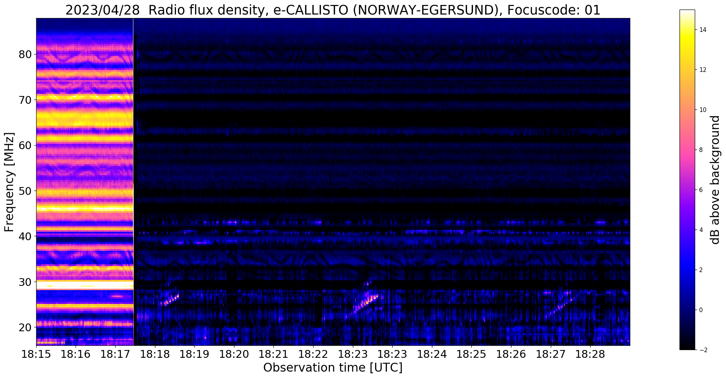This screenshot has width=726, height=378.
Task: Click the white vertical line after 18:17
Action: point(133,182)
